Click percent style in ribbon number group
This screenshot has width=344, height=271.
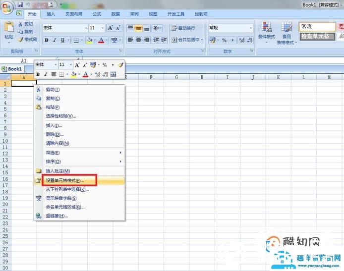[x=224, y=40]
